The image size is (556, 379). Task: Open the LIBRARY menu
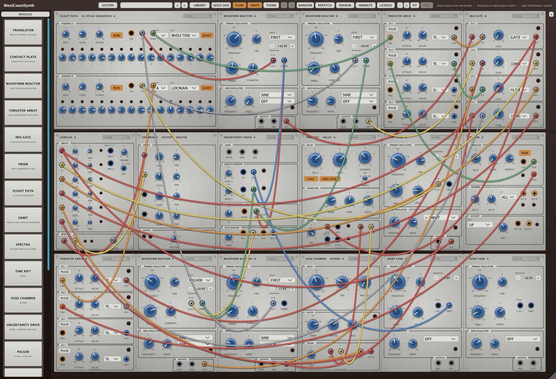click(199, 5)
